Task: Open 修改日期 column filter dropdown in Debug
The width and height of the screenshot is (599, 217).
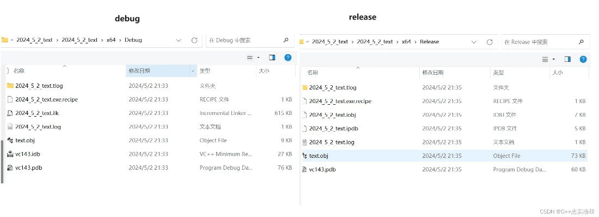Action: point(193,71)
